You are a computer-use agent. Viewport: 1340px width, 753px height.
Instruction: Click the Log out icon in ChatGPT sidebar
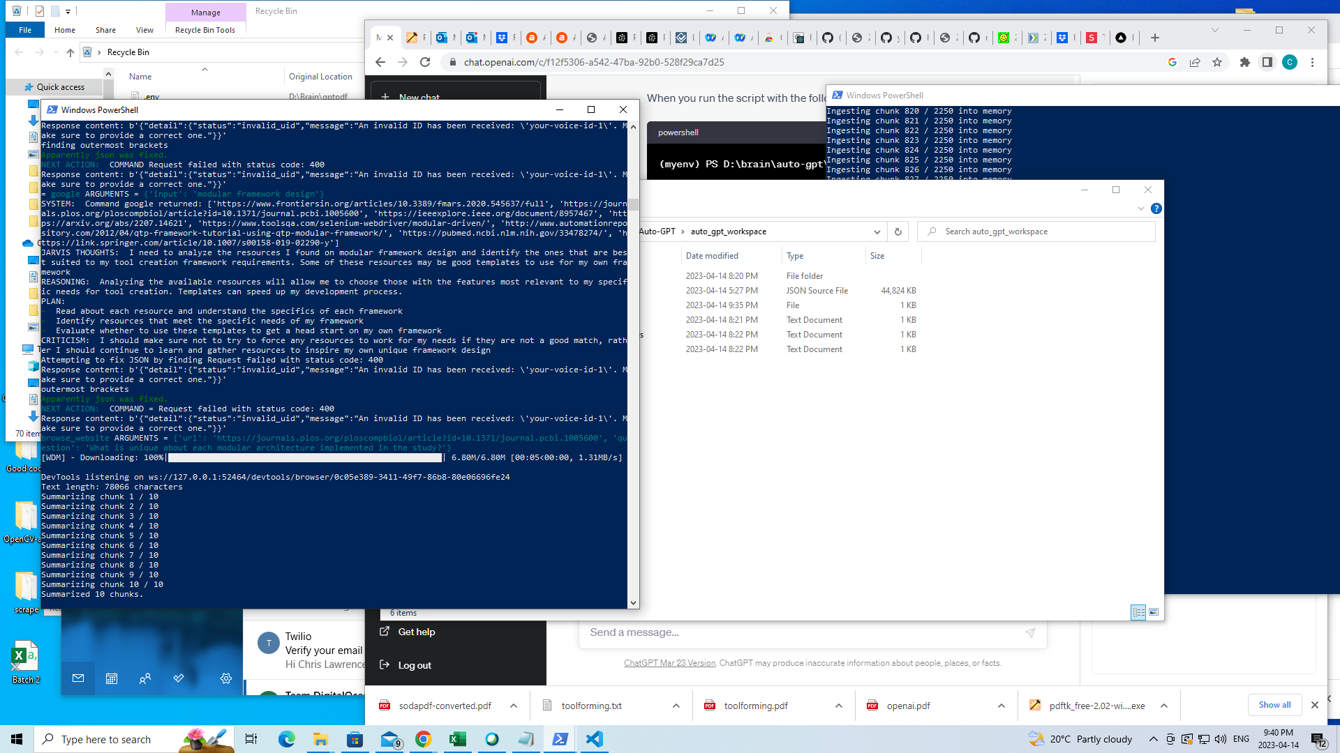[385, 664]
